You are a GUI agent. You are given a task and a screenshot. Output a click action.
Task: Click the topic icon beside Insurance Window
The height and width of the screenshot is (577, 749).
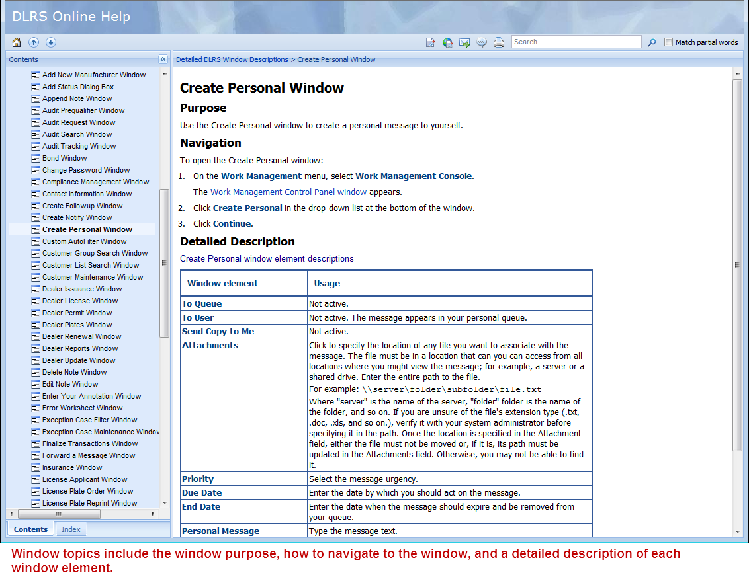[x=35, y=468]
